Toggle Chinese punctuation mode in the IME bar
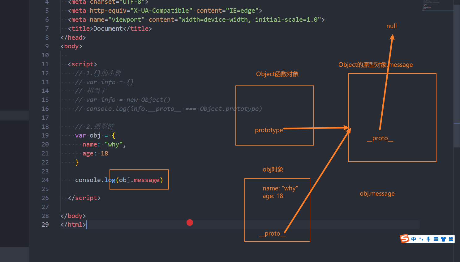460x262 pixels. click(x=421, y=239)
